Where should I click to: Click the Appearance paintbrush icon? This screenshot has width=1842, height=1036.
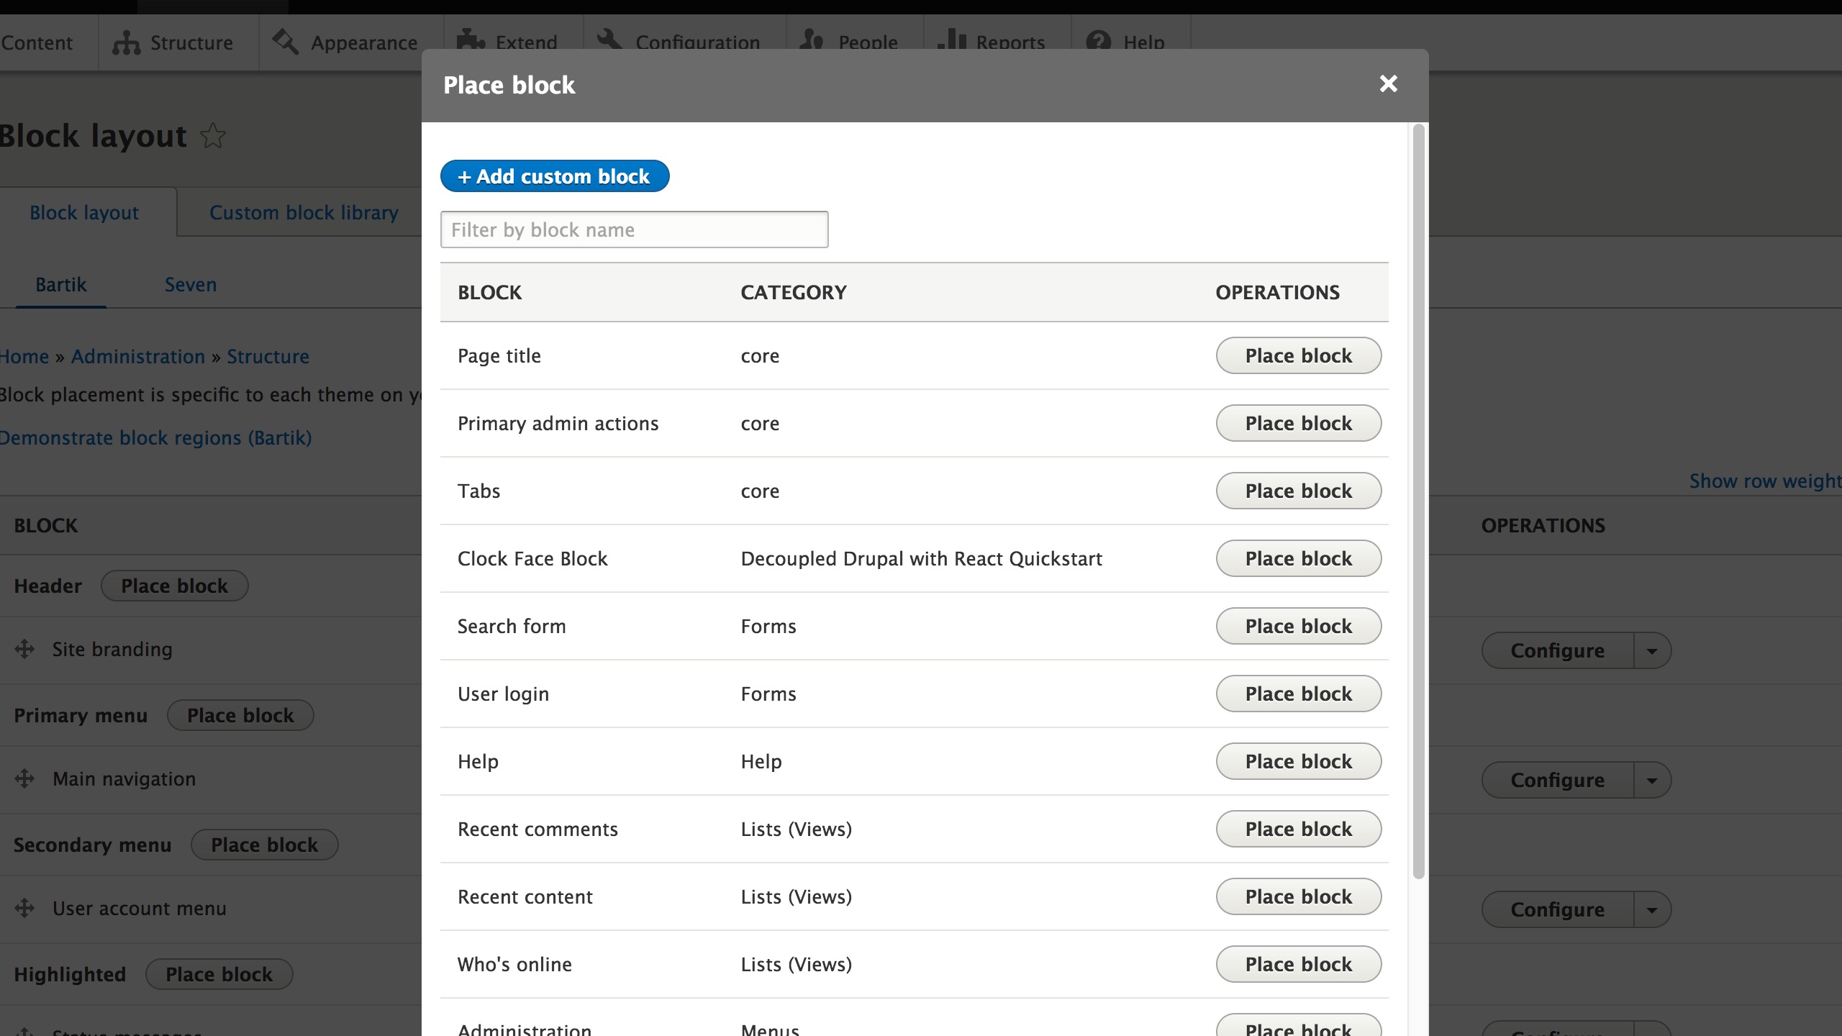[286, 42]
